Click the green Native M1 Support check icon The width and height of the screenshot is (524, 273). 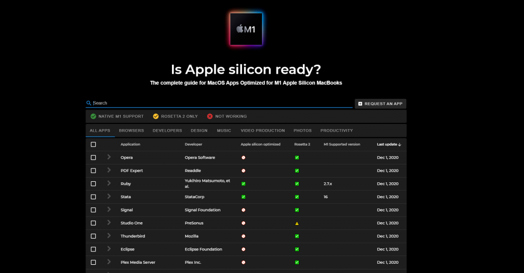pos(93,116)
